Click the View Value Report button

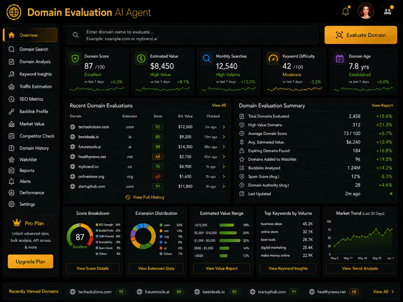[222, 268]
